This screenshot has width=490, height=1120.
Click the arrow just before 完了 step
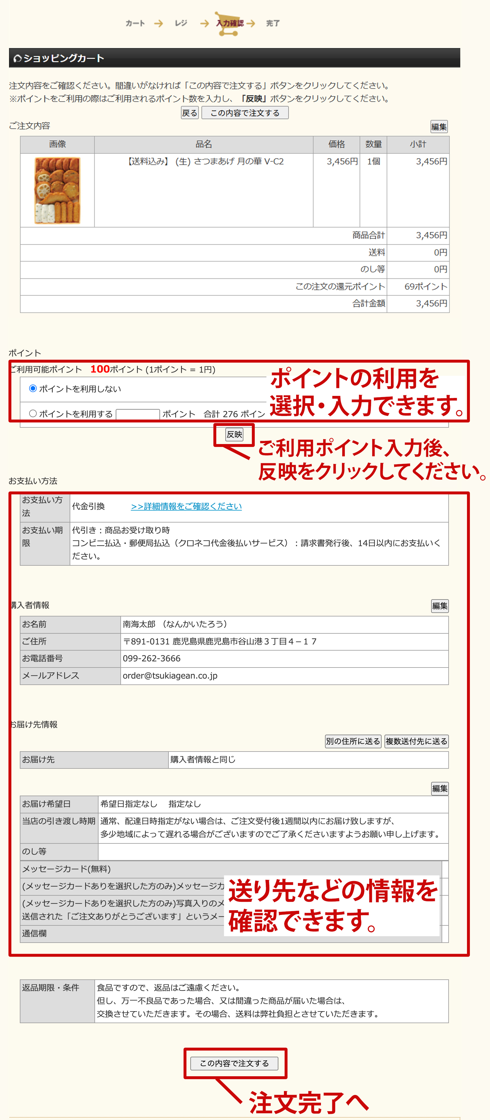pyautogui.click(x=251, y=23)
